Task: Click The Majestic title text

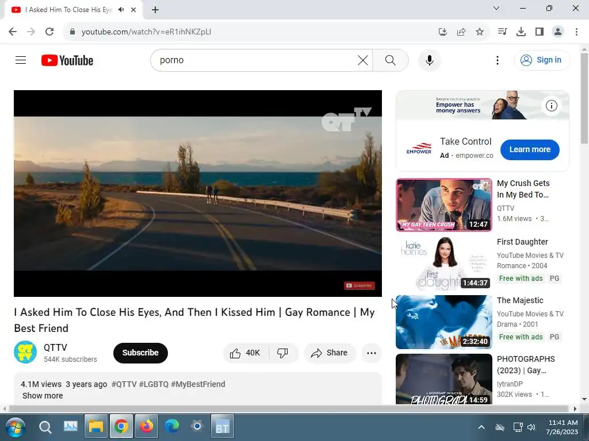Action: click(x=520, y=300)
